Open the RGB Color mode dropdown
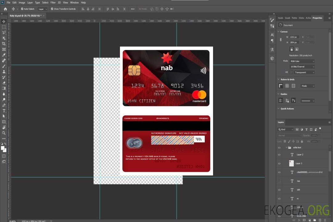 [x=302, y=61]
